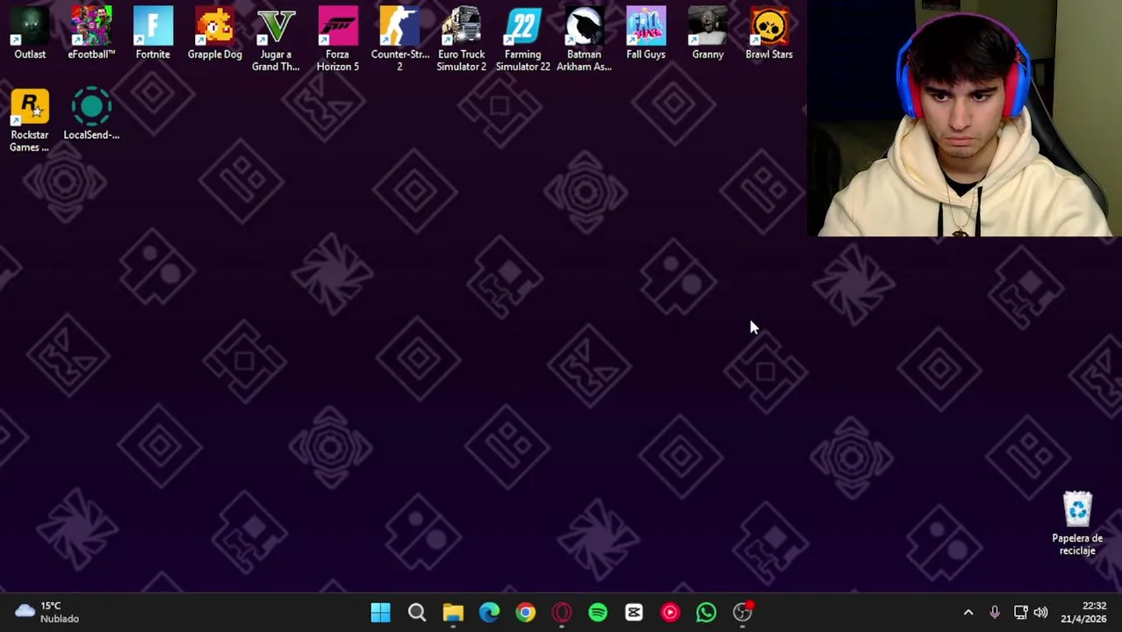Select the Forza Horizon 5 shortcut
Screen dimensions: 1122x632
click(x=337, y=39)
